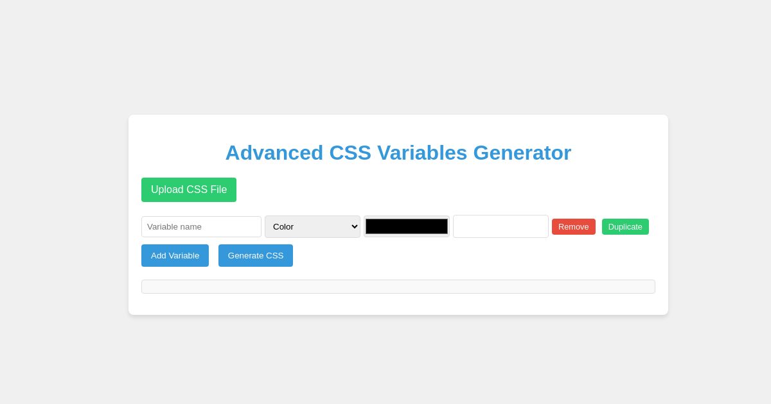Duplicate the current variable row
Screen dimensions: 771x404
coord(625,226)
